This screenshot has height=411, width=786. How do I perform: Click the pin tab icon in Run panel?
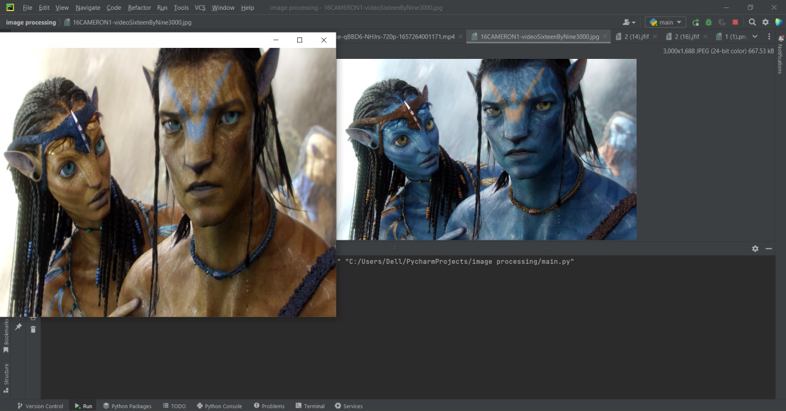point(18,327)
